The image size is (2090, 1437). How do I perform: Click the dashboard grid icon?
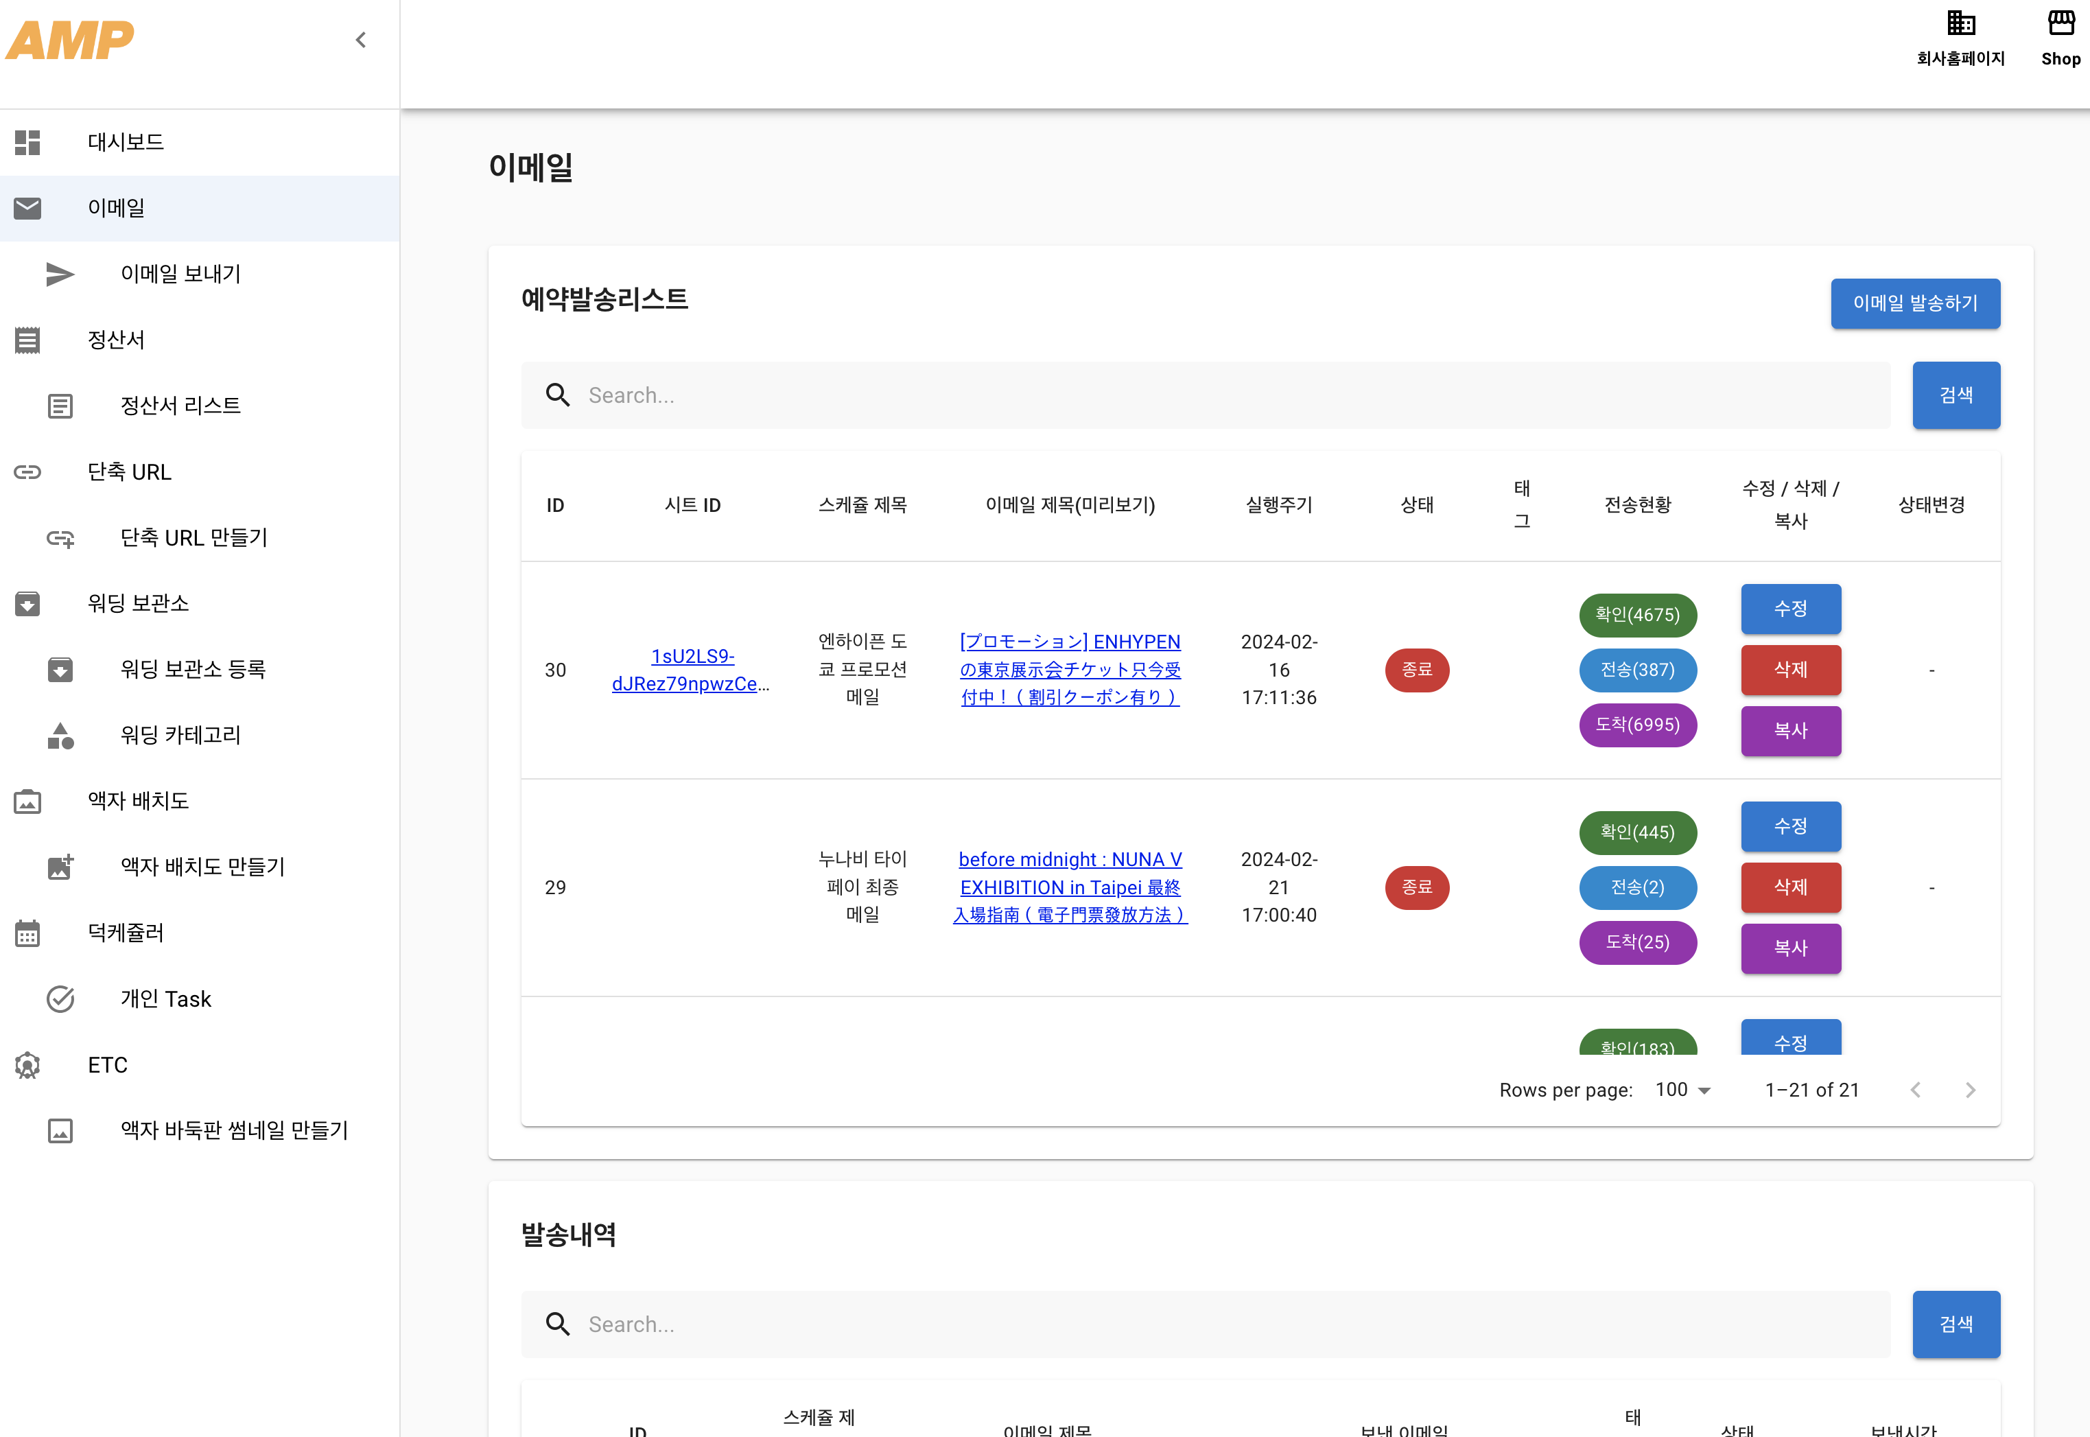tap(28, 142)
